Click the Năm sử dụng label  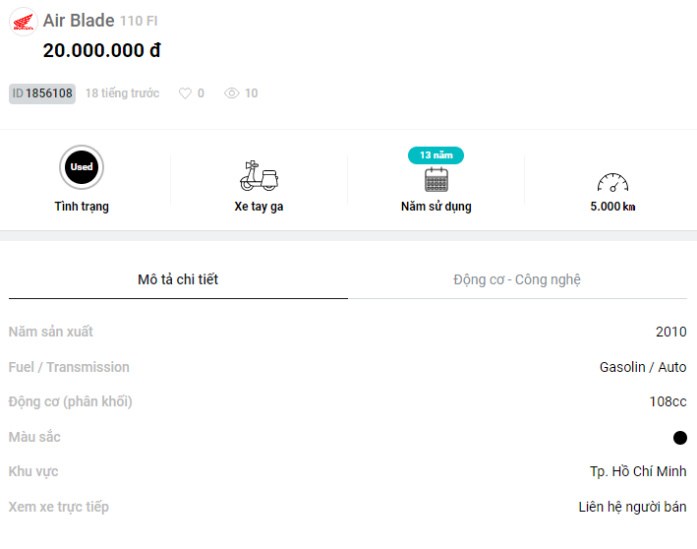point(436,207)
